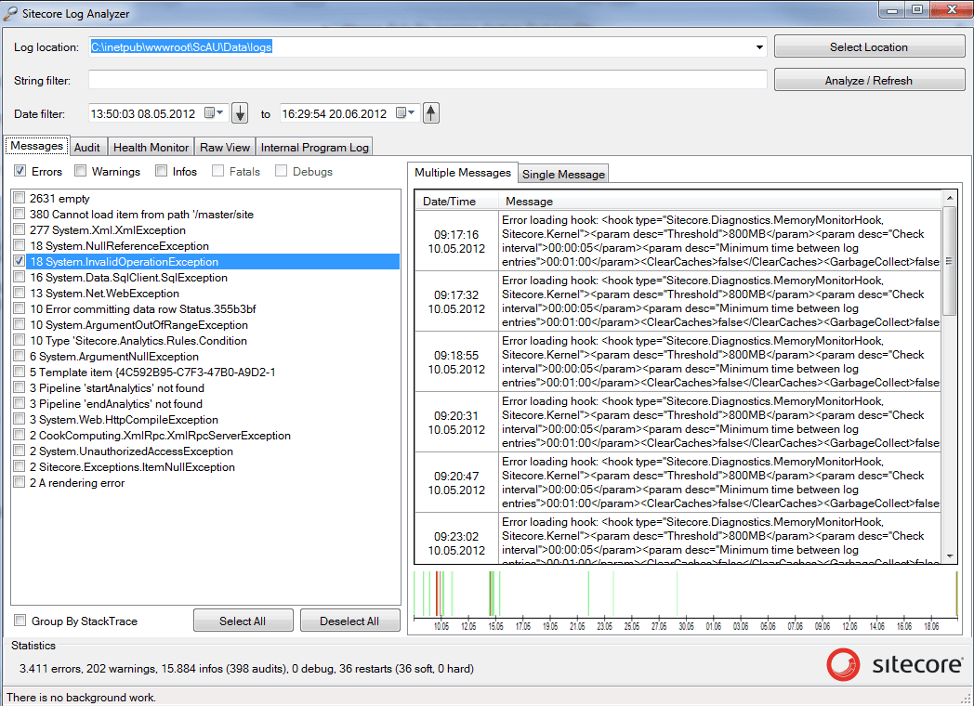The image size is (974, 706).
Task: Switch to the Single Message tab
Action: (x=562, y=174)
